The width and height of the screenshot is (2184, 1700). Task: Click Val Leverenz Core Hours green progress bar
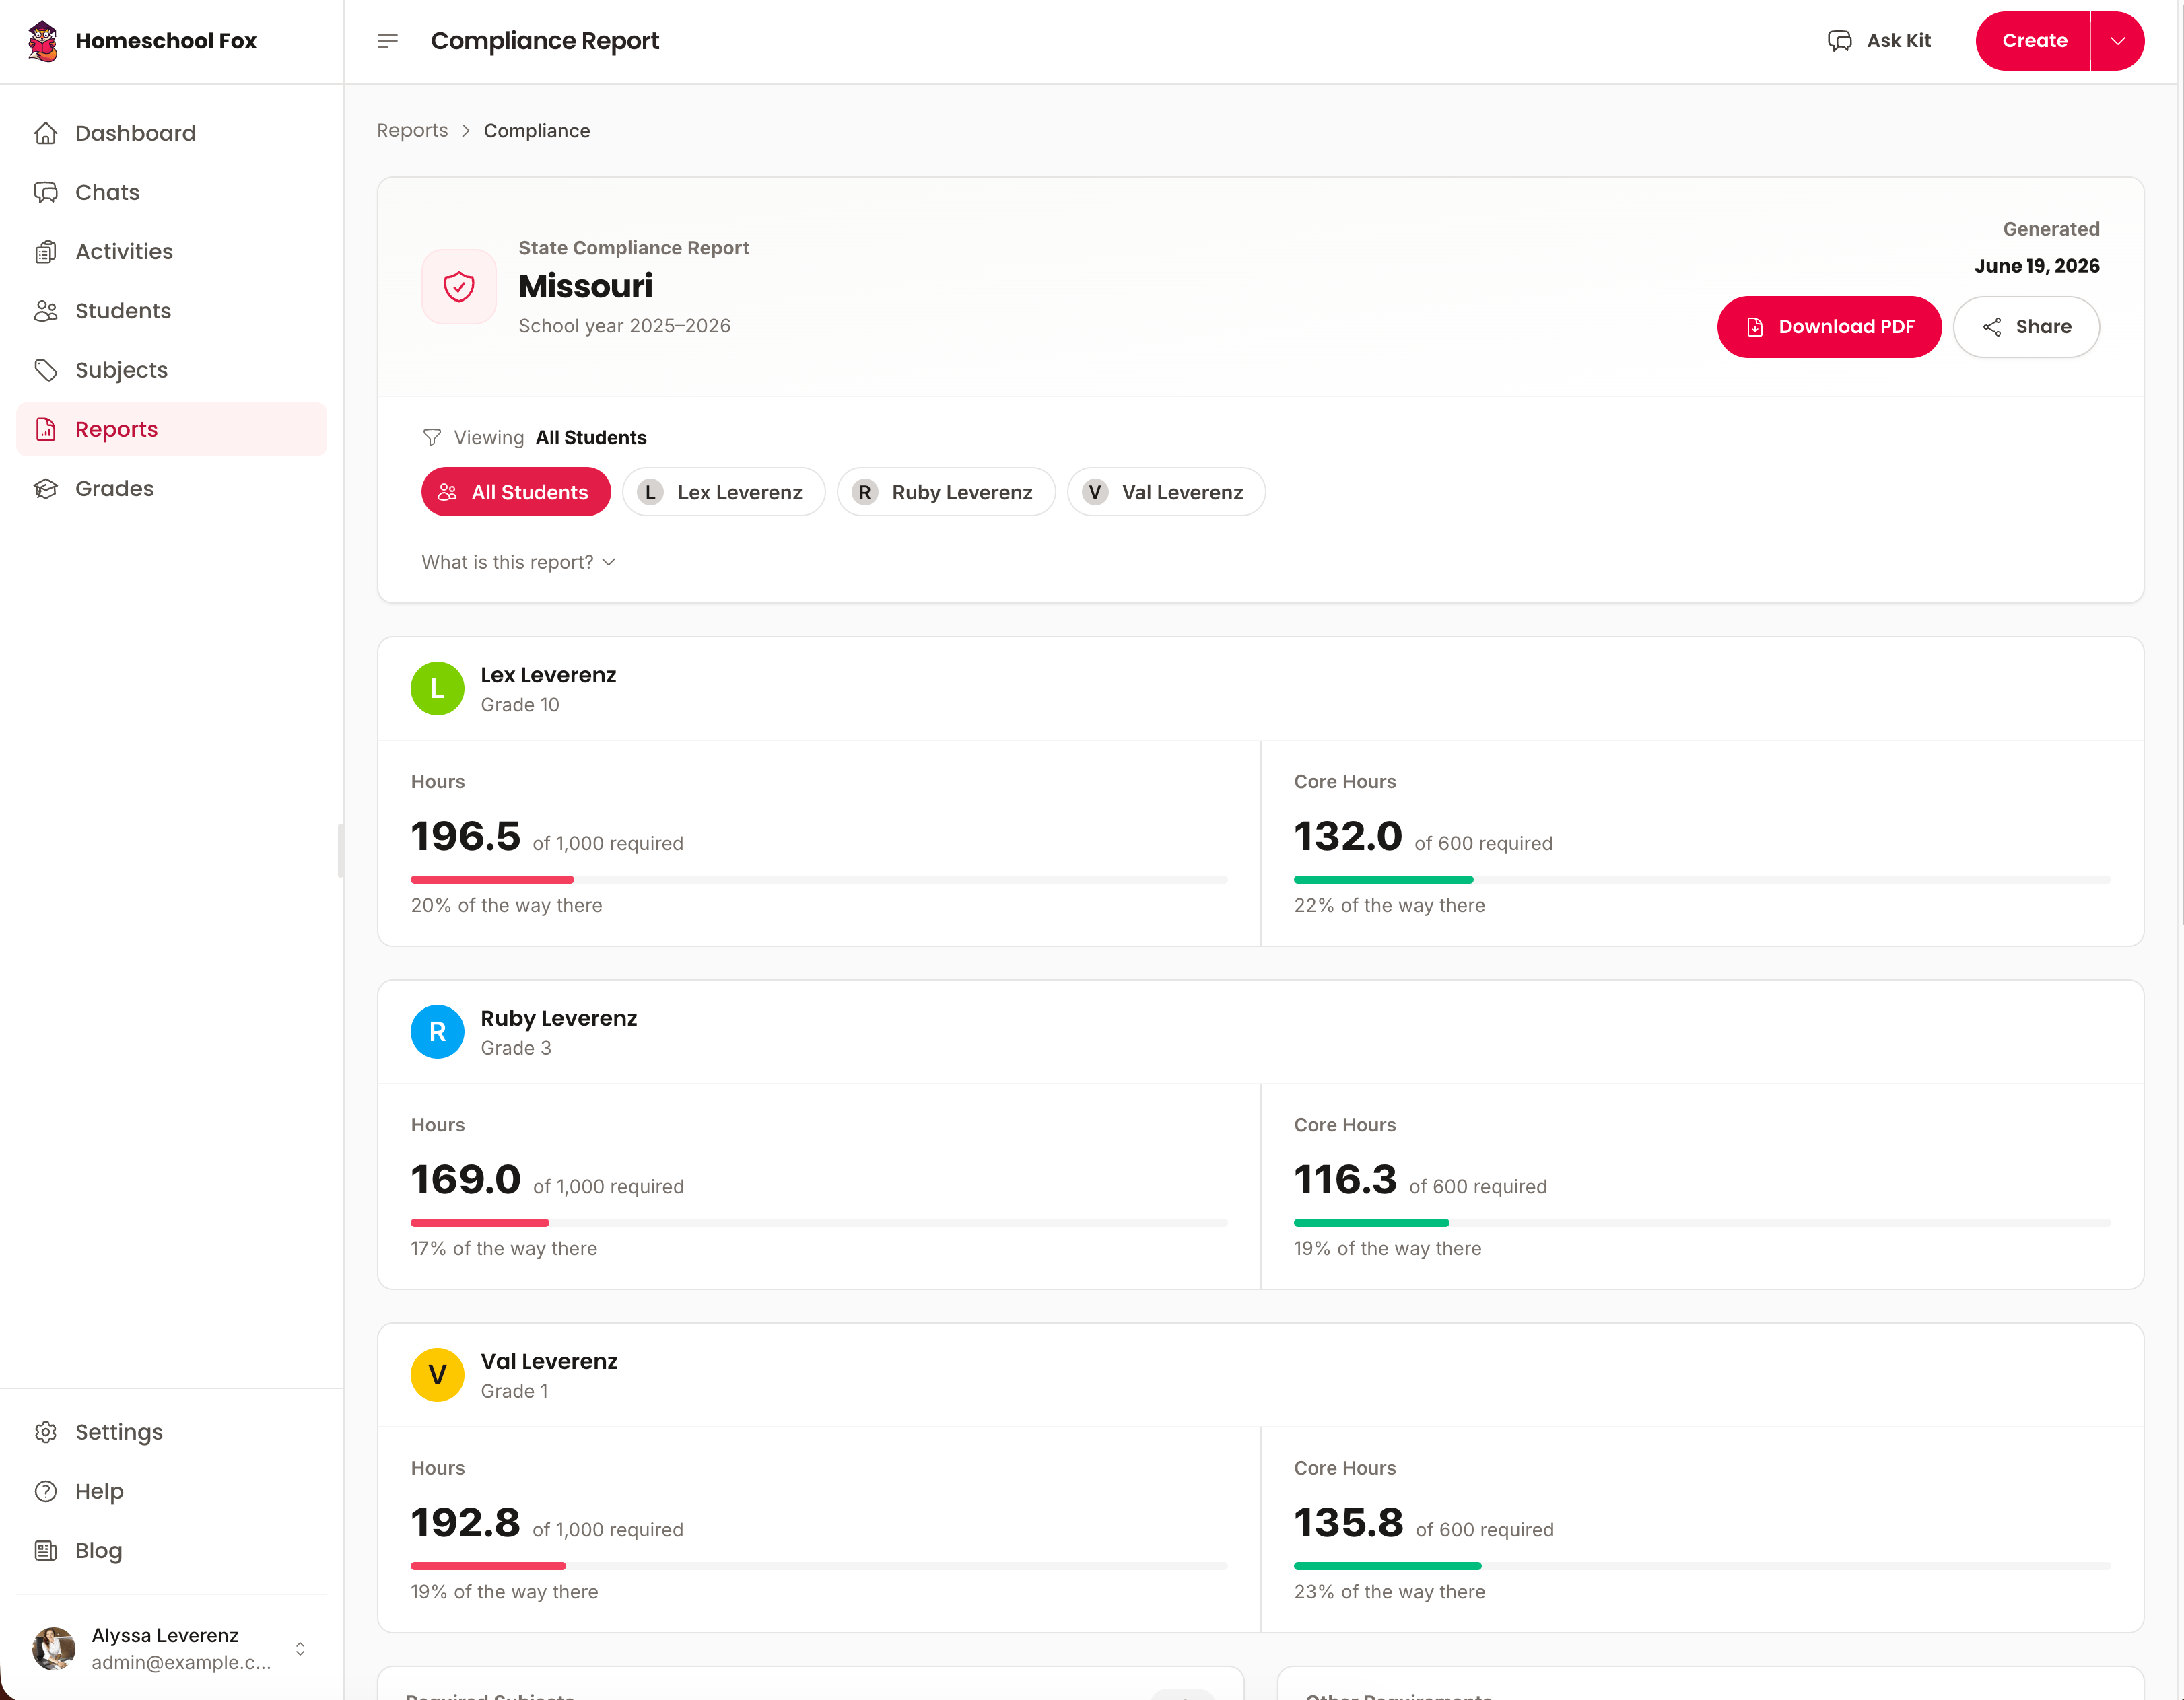[1387, 1566]
